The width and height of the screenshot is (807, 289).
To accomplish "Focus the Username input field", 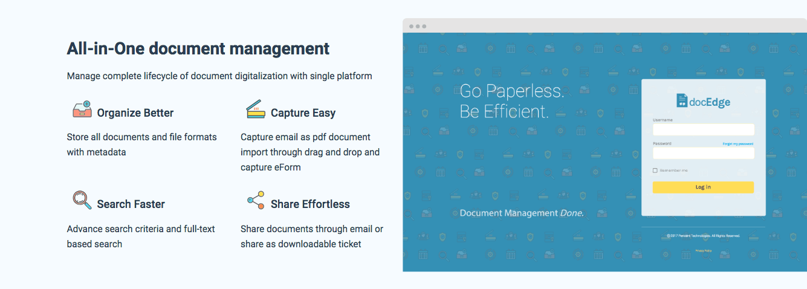I will [x=703, y=129].
